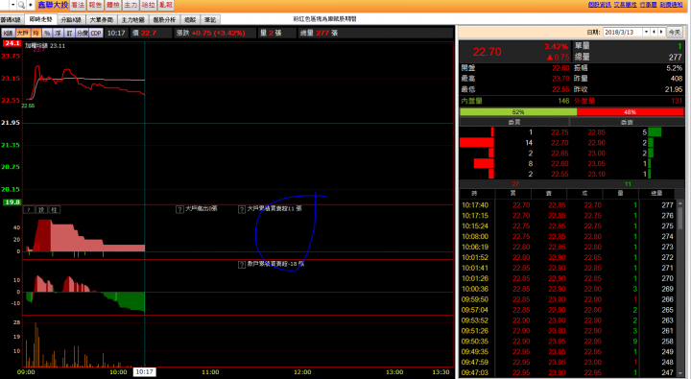The width and height of the screenshot is (691, 379).
Task: Toggle the 大戶 indicator button
Action: pyautogui.click(x=22, y=33)
